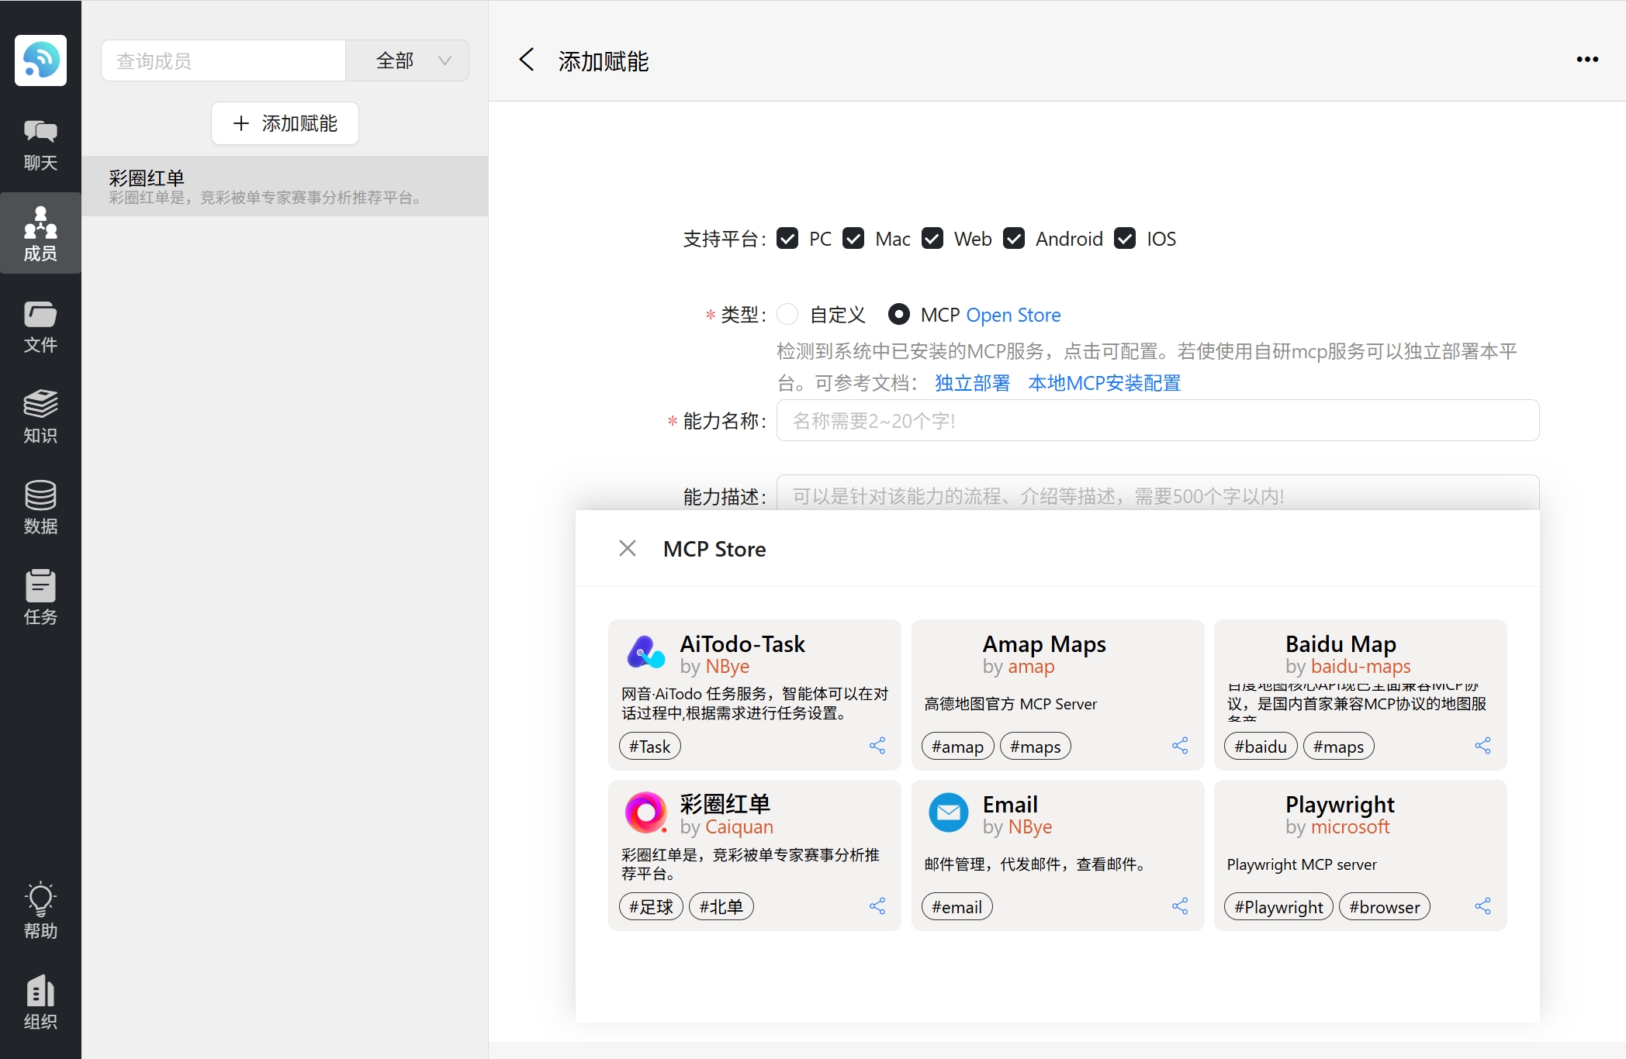
Task: Share the AiTodo-Task card
Action: [877, 746]
